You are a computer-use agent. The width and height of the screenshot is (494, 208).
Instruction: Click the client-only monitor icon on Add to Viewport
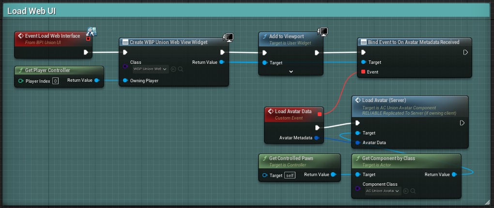[323, 31]
